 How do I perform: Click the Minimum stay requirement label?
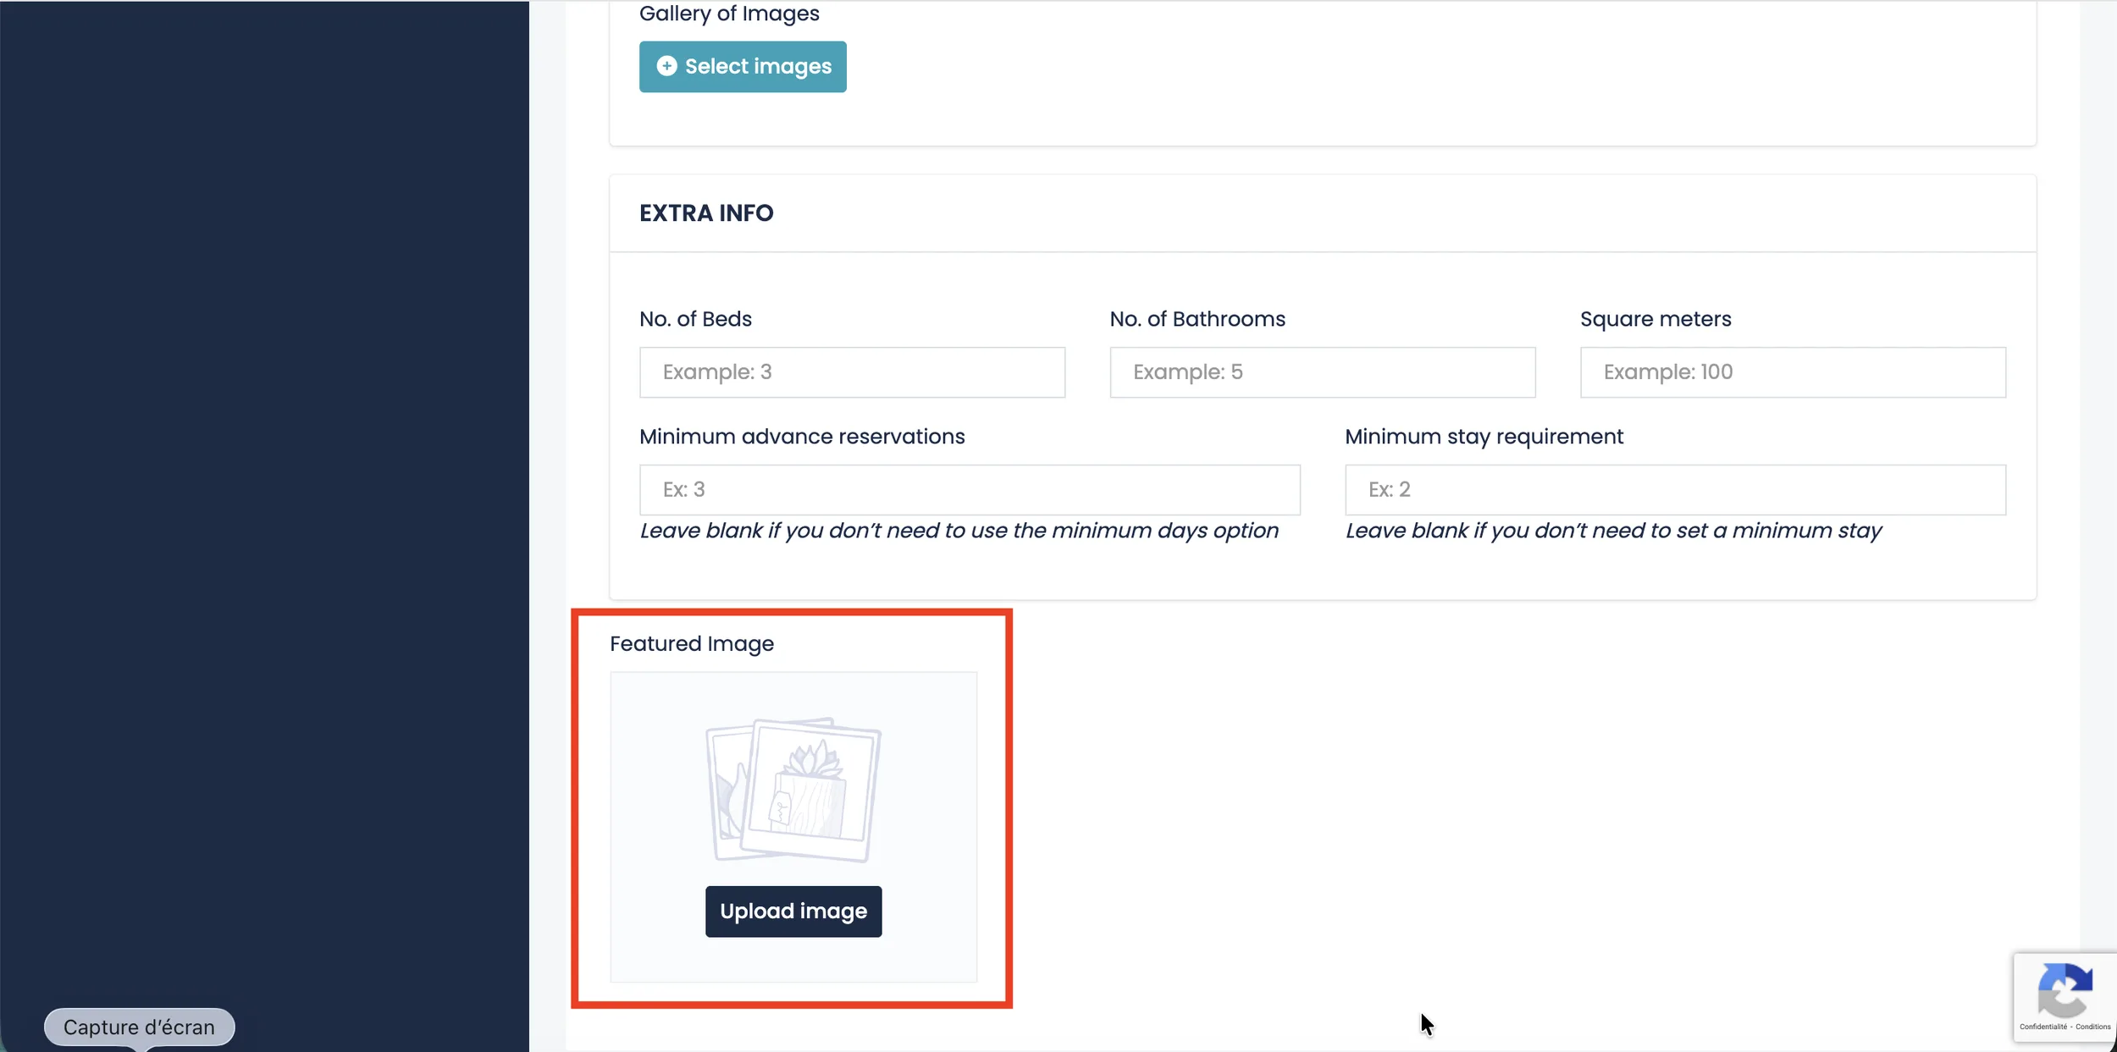(1483, 437)
